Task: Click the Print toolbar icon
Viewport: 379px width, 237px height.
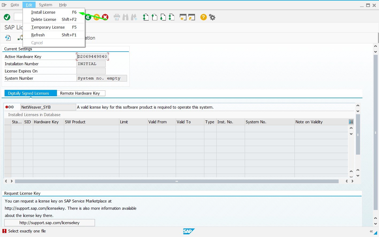Action: pyautogui.click(x=117, y=17)
